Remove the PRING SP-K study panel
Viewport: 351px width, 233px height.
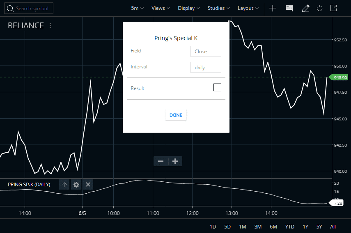pos(88,185)
